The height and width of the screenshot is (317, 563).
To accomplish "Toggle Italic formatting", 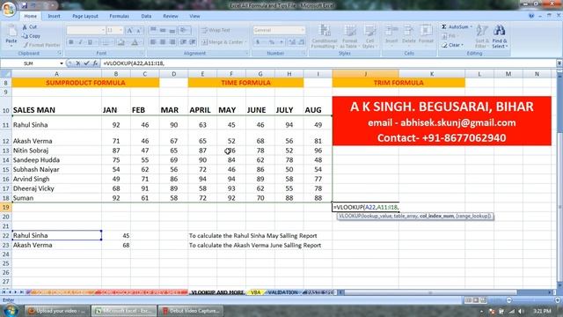I will (80, 42).
